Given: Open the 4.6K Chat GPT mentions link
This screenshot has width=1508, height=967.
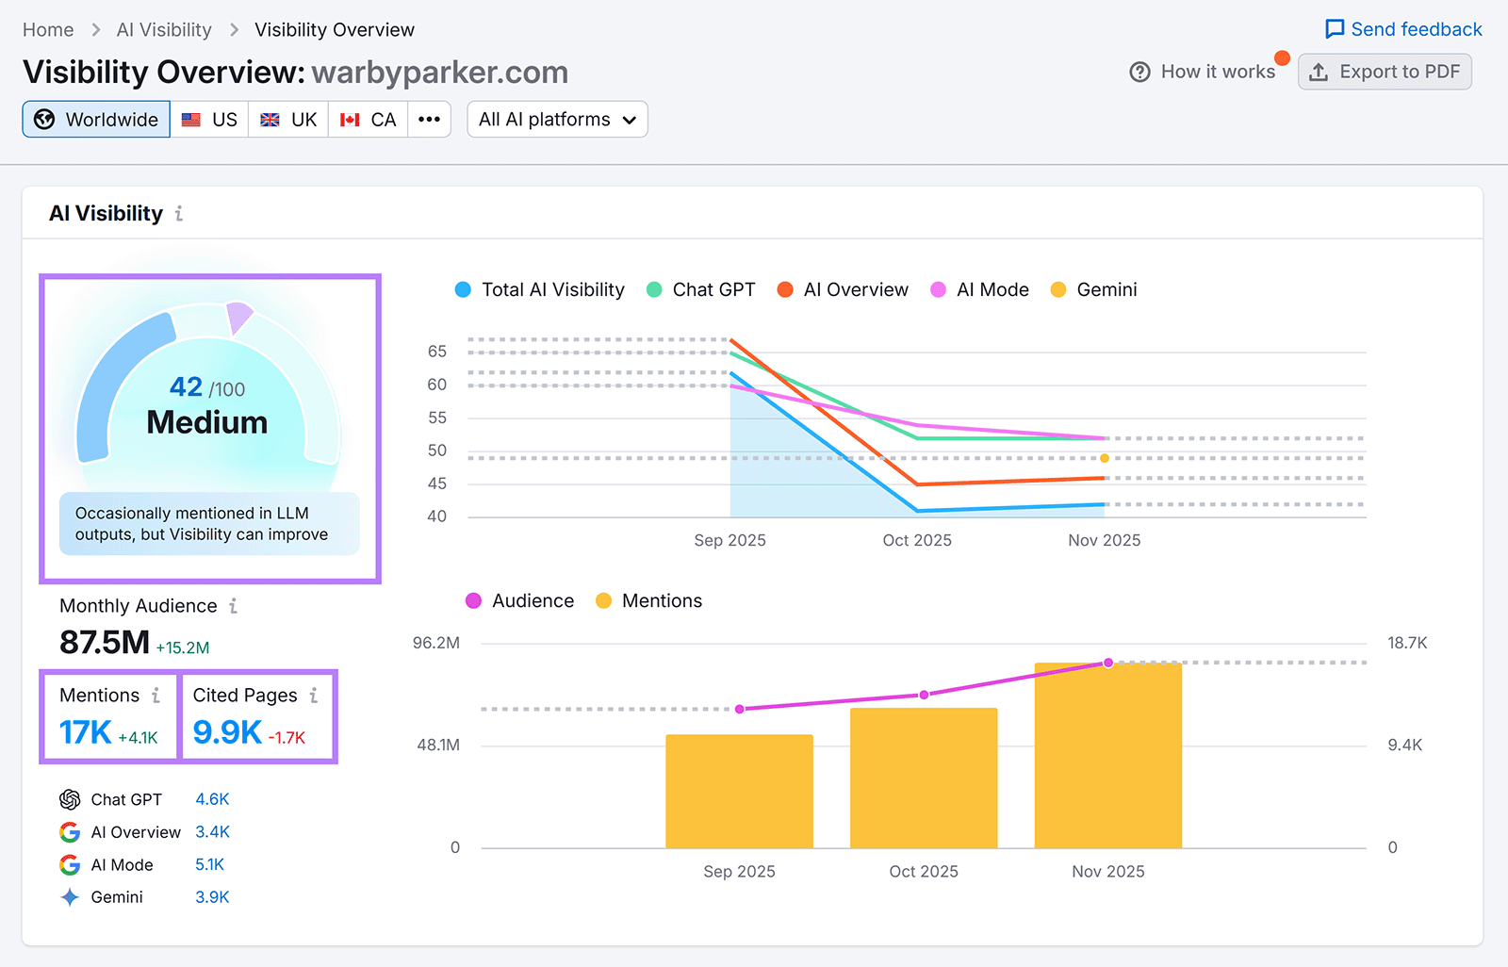Looking at the screenshot, I should [212, 798].
